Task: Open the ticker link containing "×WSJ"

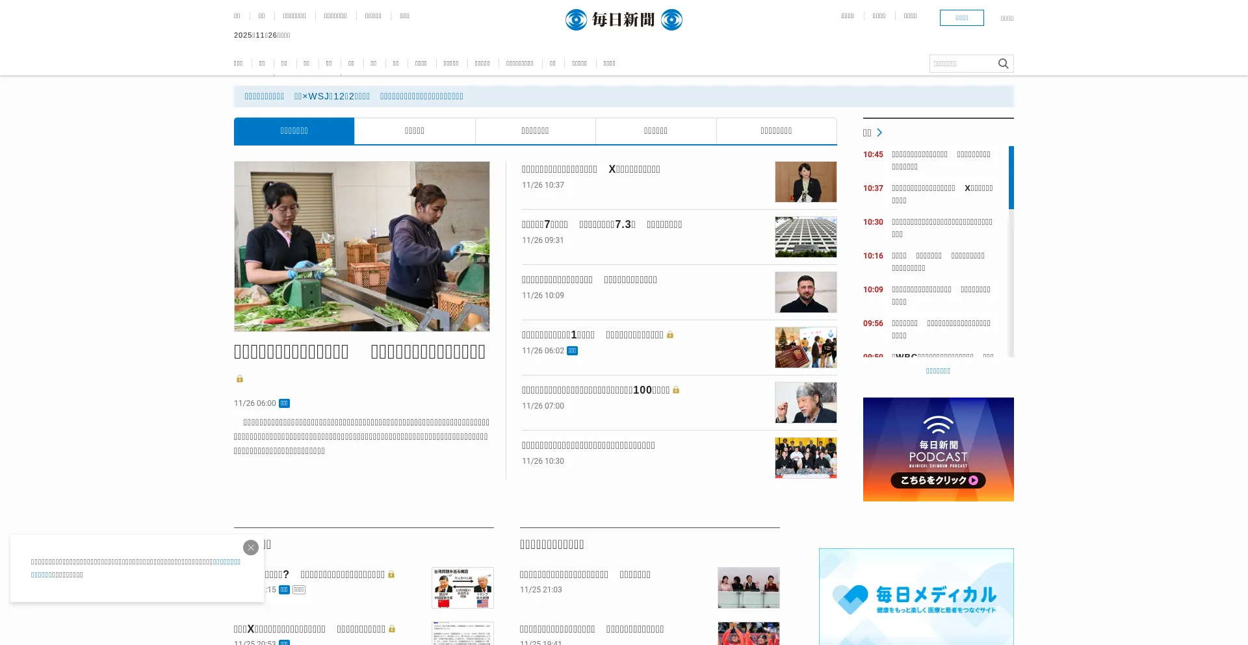Action: click(x=331, y=97)
